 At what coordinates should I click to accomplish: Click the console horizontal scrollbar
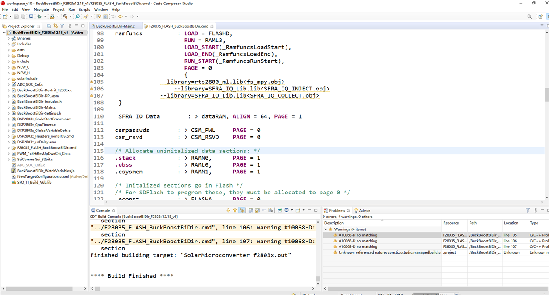pyautogui.click(x=203, y=289)
